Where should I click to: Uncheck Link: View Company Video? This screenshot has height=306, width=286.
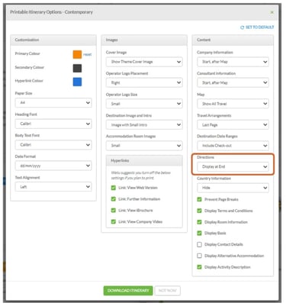(114, 221)
